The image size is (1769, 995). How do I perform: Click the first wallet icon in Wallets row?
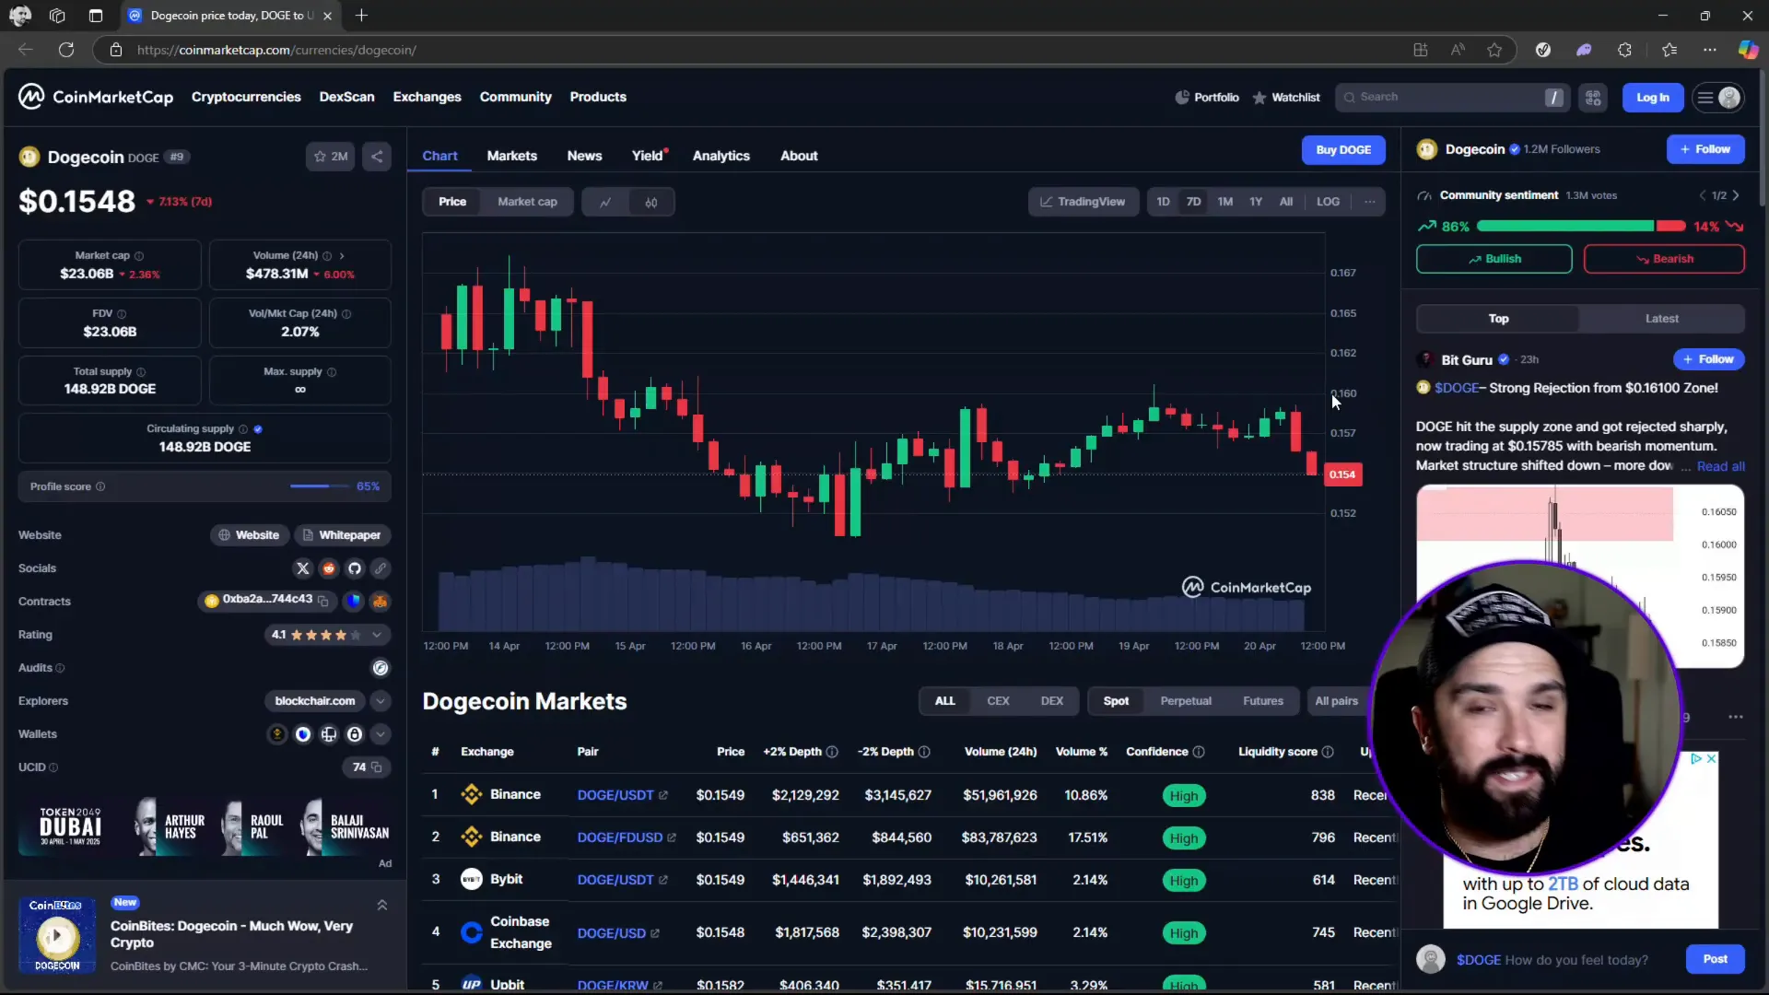pyautogui.click(x=276, y=734)
